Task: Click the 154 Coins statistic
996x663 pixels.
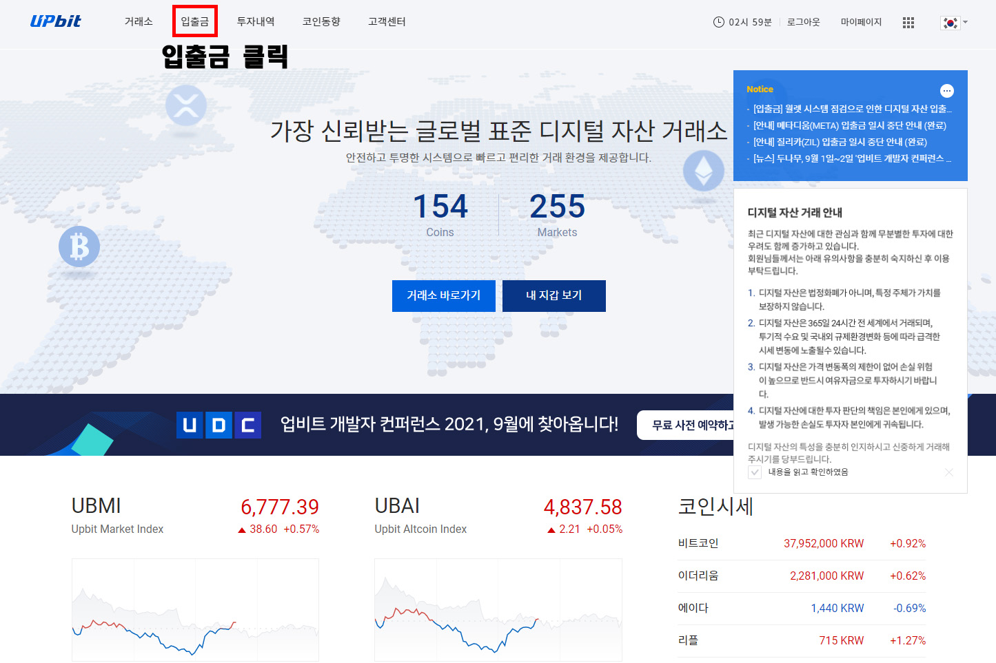Action: pos(440,215)
